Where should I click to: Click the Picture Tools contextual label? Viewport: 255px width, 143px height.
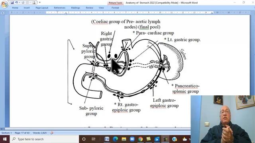click(115, 3)
